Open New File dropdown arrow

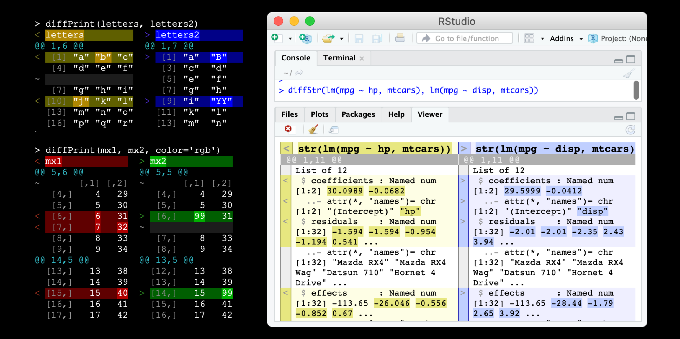tap(290, 39)
